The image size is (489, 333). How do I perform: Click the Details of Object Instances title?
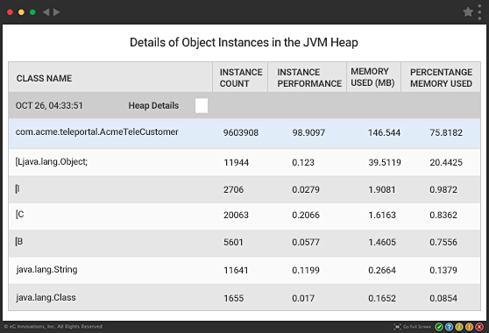pos(244,42)
